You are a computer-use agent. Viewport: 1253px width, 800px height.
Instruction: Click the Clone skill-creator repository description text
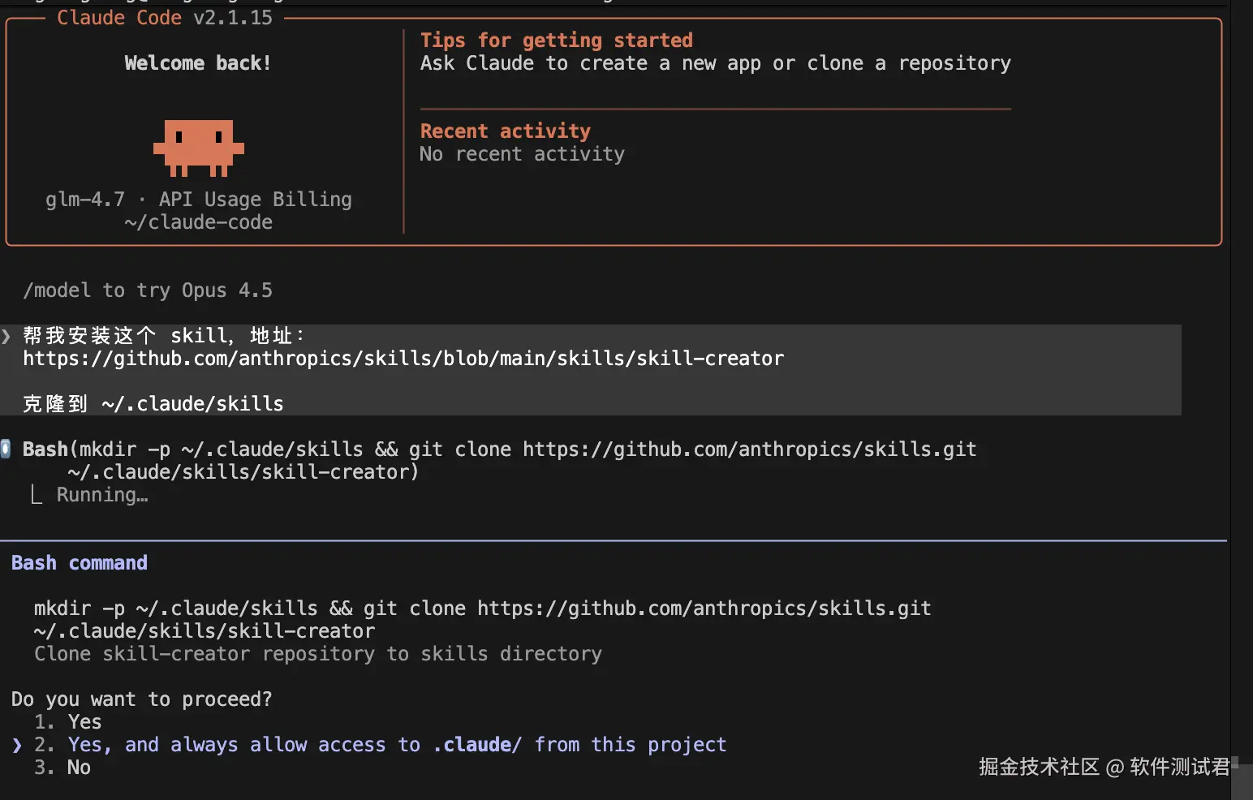click(318, 654)
